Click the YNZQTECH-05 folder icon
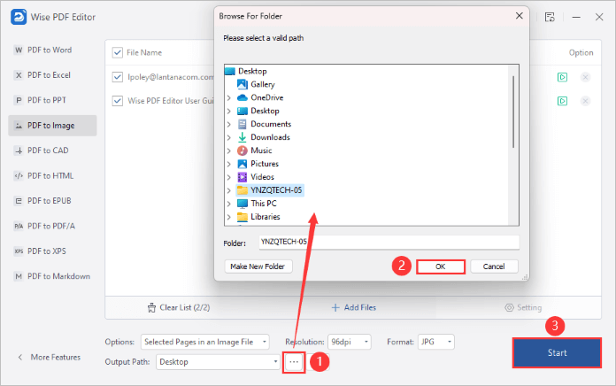Image resolution: width=616 pixels, height=386 pixels. [243, 190]
